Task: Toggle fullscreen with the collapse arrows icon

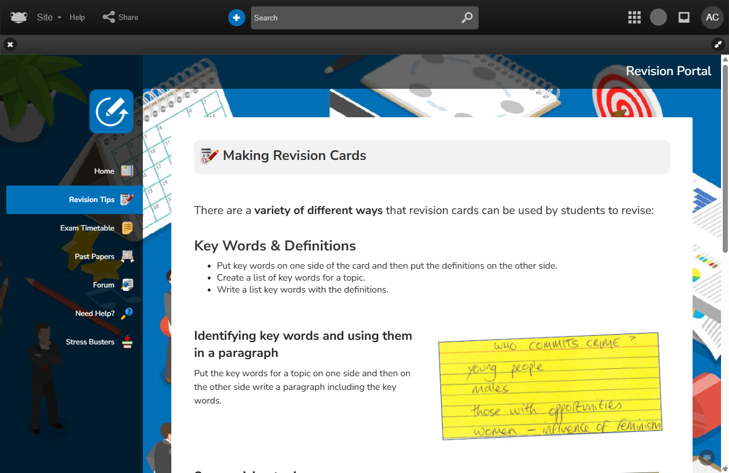Action: [718, 44]
